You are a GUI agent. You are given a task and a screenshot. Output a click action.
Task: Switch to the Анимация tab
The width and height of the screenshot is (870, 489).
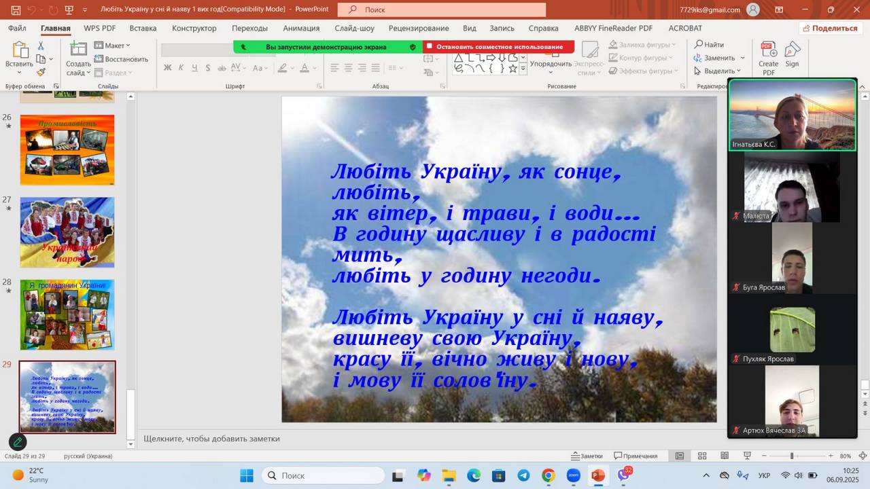301,28
